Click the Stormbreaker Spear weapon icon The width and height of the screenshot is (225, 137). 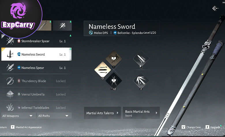point(10,41)
